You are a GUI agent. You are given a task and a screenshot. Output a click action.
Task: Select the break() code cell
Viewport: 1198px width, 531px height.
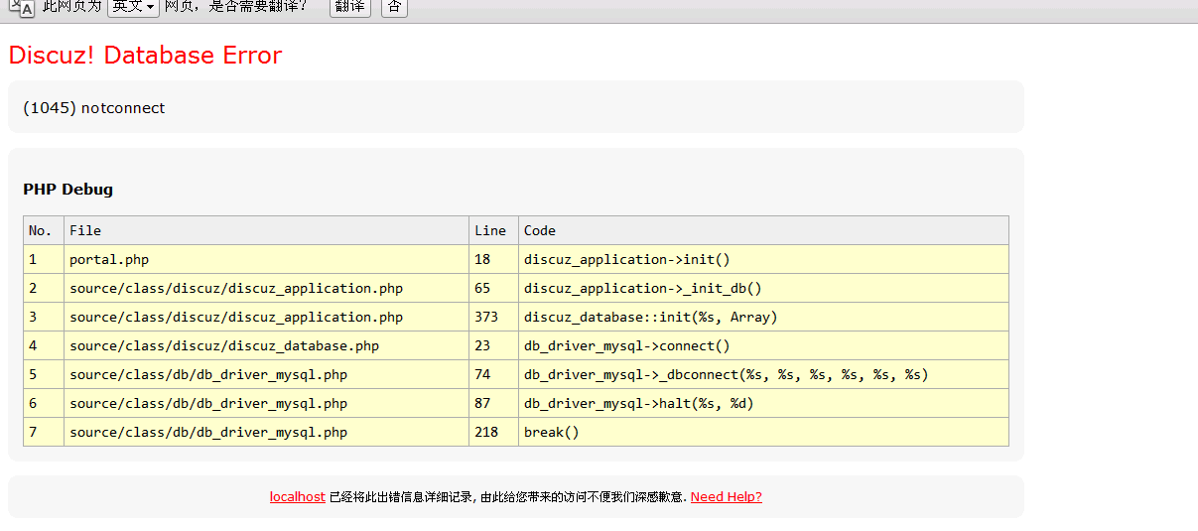[x=764, y=433]
